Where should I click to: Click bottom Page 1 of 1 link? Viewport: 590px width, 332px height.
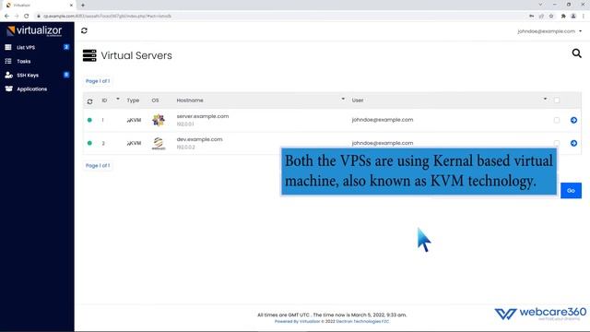point(98,166)
